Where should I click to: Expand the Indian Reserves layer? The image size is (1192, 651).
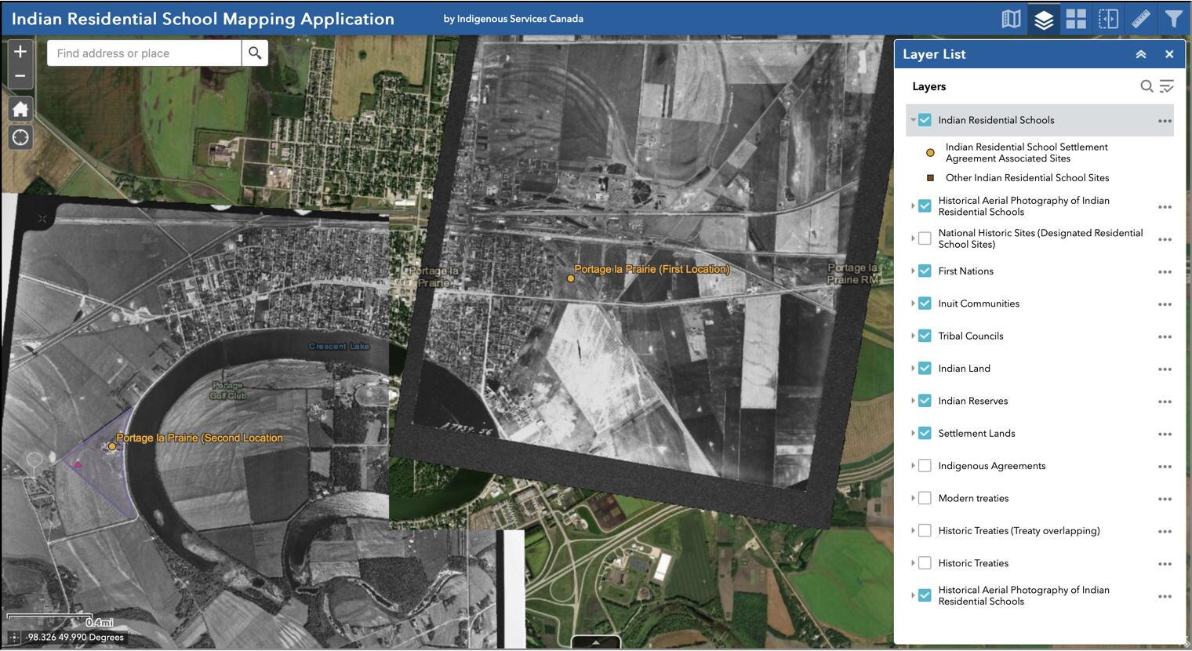[913, 401]
